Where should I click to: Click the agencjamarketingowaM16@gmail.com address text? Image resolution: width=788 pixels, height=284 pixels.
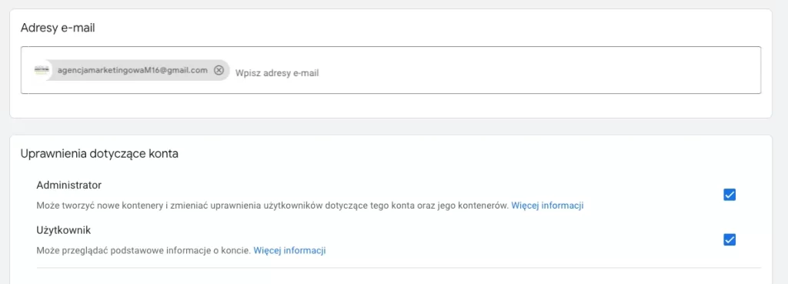pos(132,70)
